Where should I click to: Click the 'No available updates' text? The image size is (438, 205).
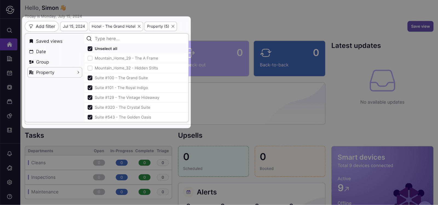click(x=382, y=102)
